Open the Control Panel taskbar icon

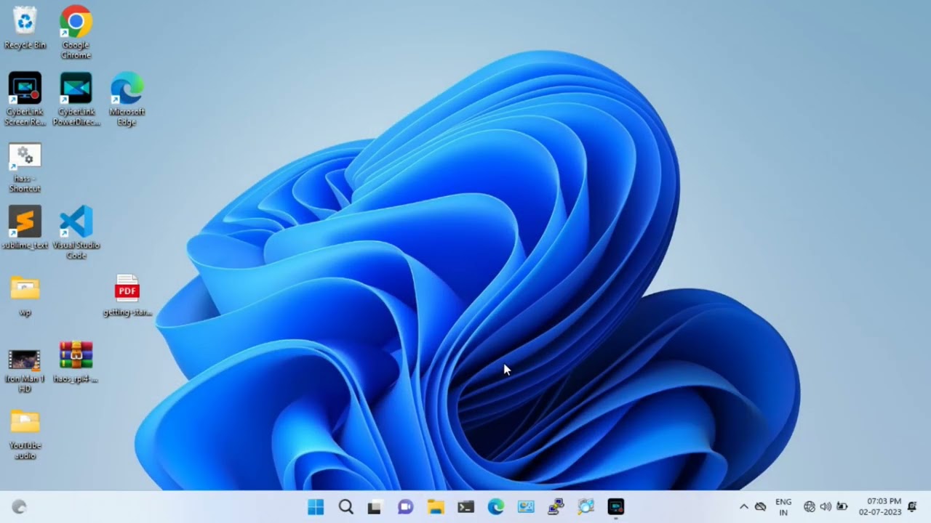[526, 507]
